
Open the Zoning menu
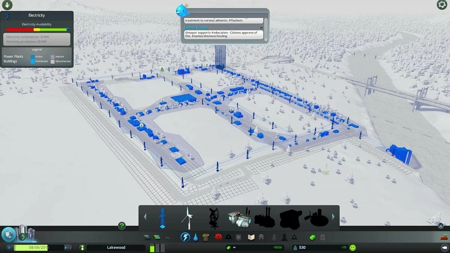click(x=157, y=237)
